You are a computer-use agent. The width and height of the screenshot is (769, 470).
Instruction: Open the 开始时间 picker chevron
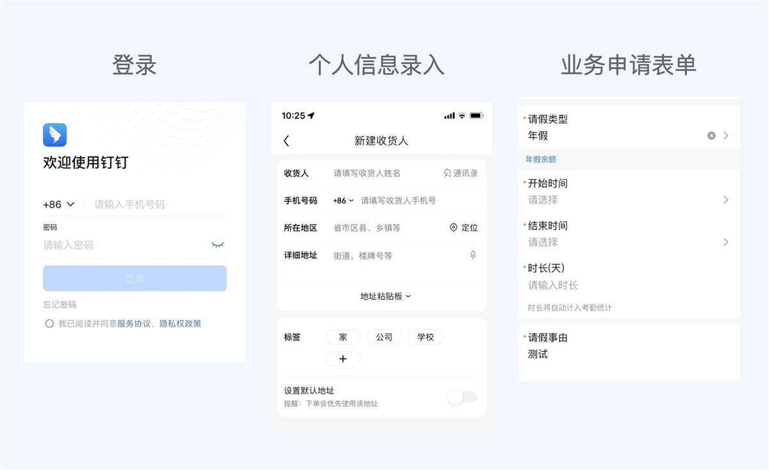726,200
